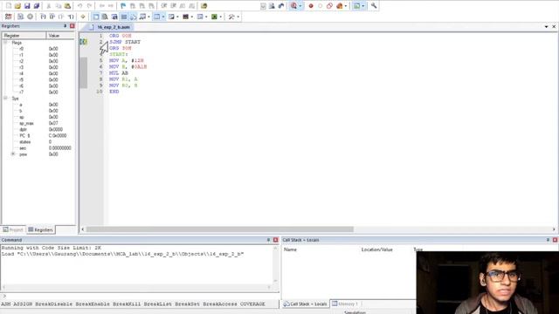Reset the CPU from debug toolbar
Image resolution: width=559 pixels, height=314 pixels.
pos(8,17)
